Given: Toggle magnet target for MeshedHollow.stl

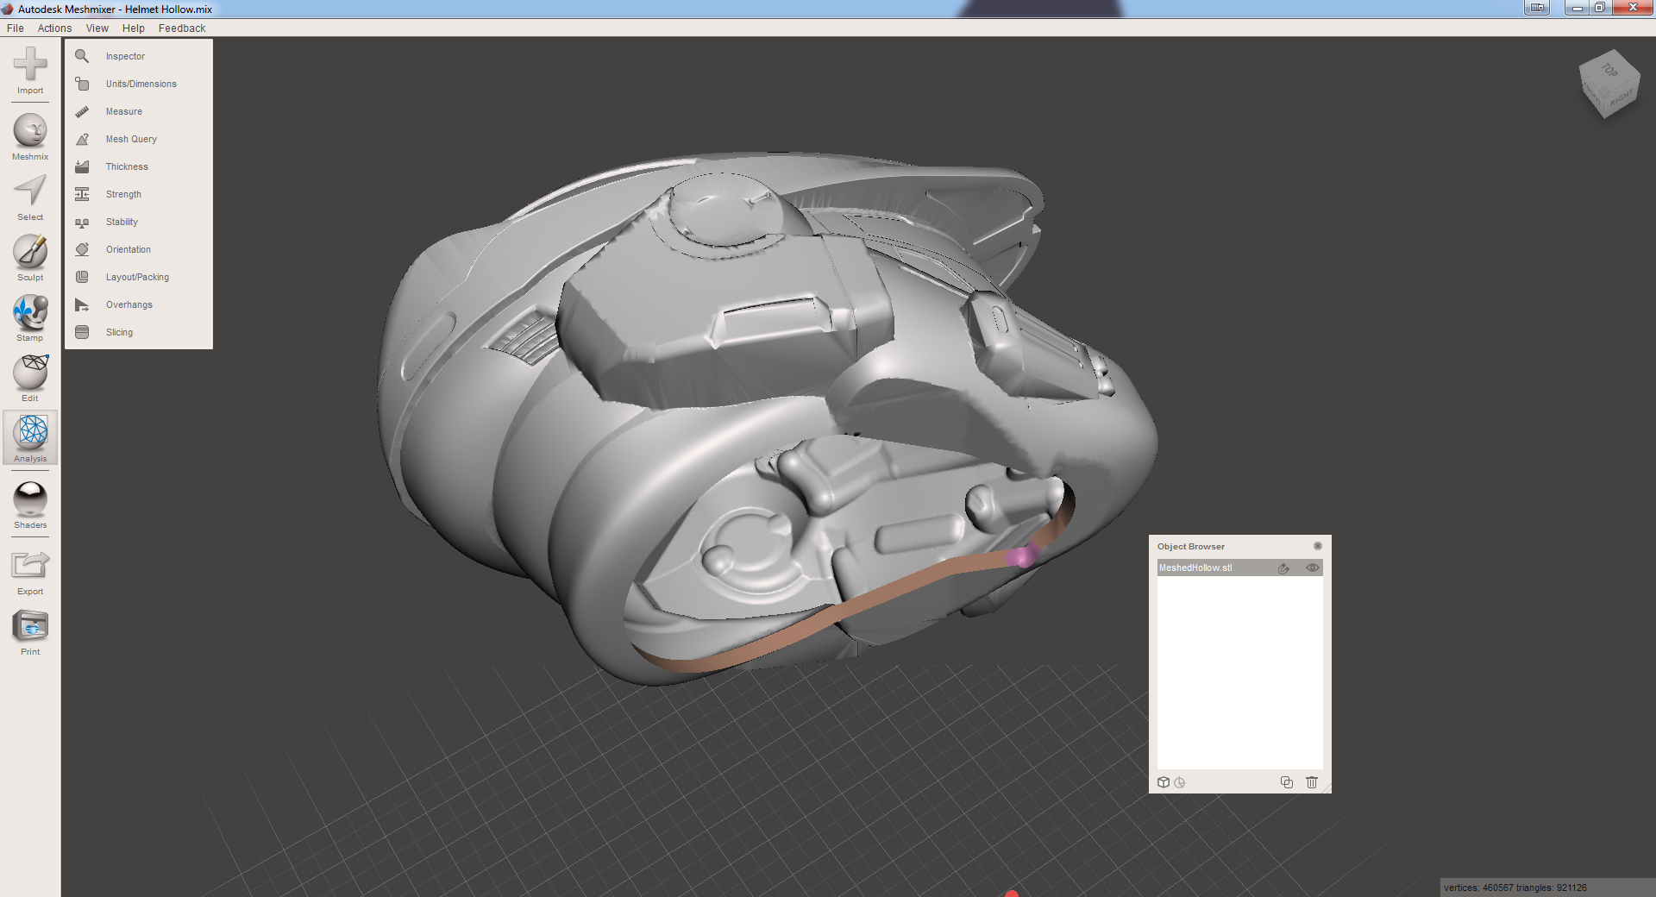Looking at the screenshot, I should coord(1284,568).
